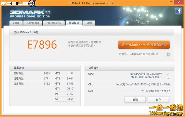
Task: Click the 儲存 save button
Action: (158, 100)
